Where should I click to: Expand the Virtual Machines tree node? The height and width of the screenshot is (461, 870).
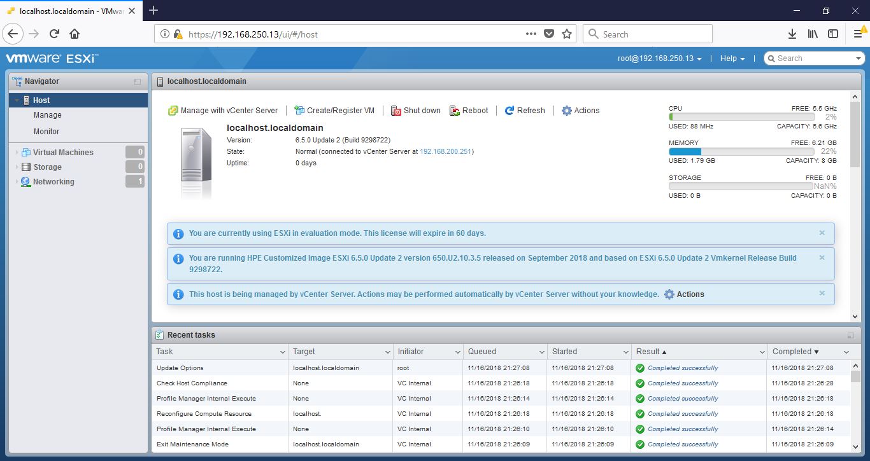coord(17,153)
